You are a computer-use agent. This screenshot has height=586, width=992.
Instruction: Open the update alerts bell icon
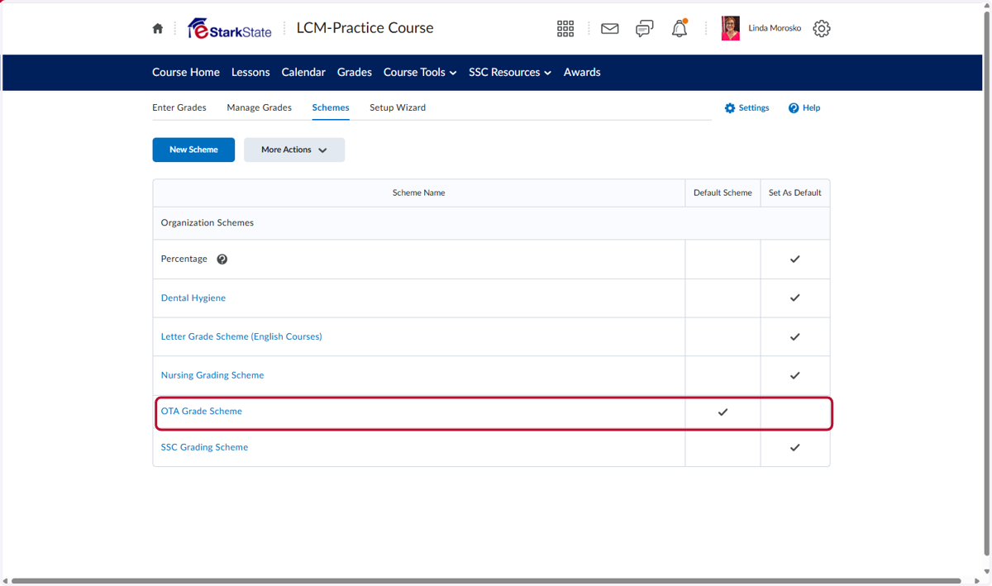tap(680, 29)
